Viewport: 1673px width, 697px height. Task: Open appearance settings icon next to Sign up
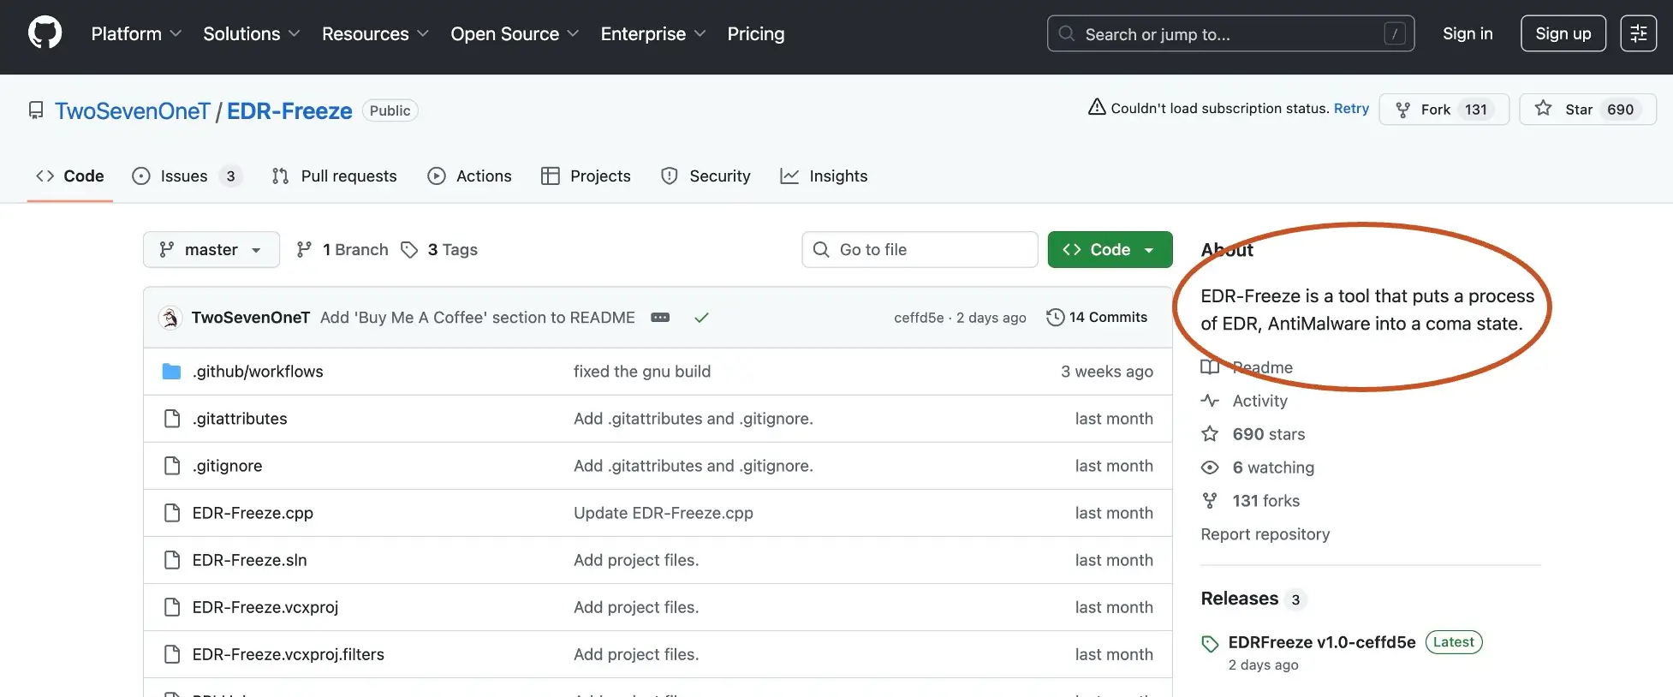[1638, 33]
